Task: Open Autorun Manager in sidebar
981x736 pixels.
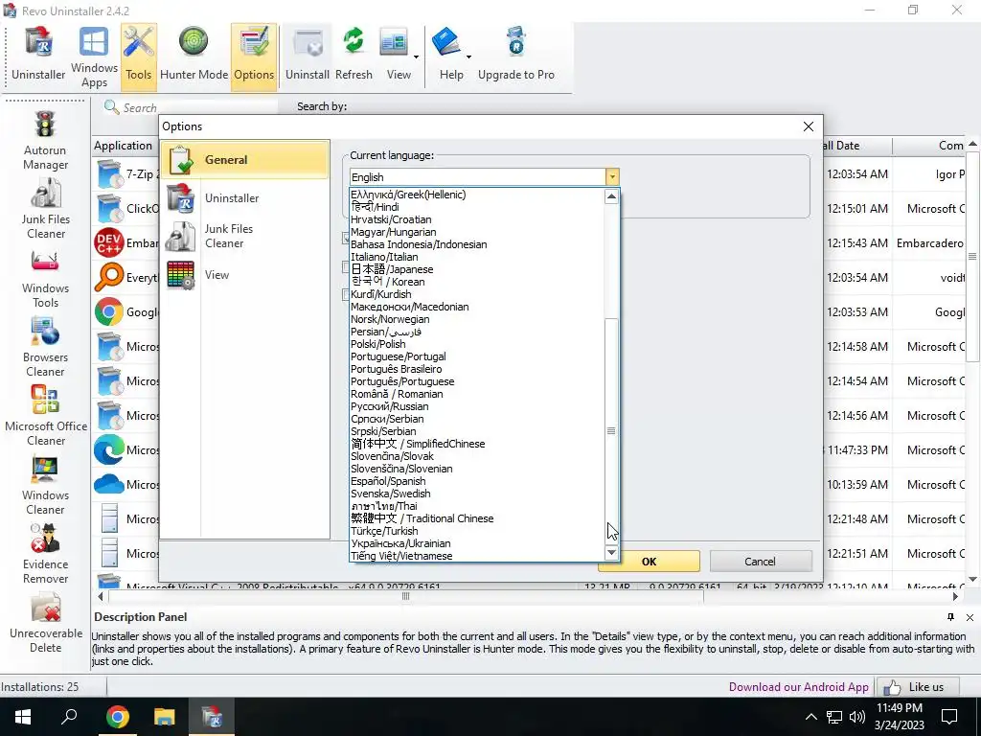Action: (x=45, y=141)
